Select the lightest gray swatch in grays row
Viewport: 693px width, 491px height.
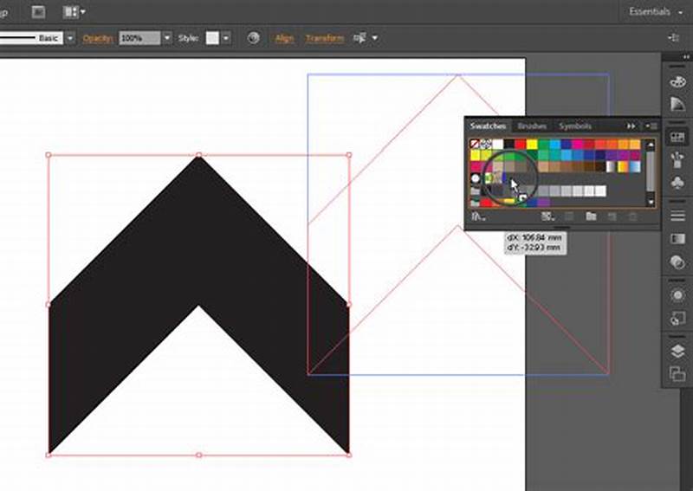click(600, 191)
